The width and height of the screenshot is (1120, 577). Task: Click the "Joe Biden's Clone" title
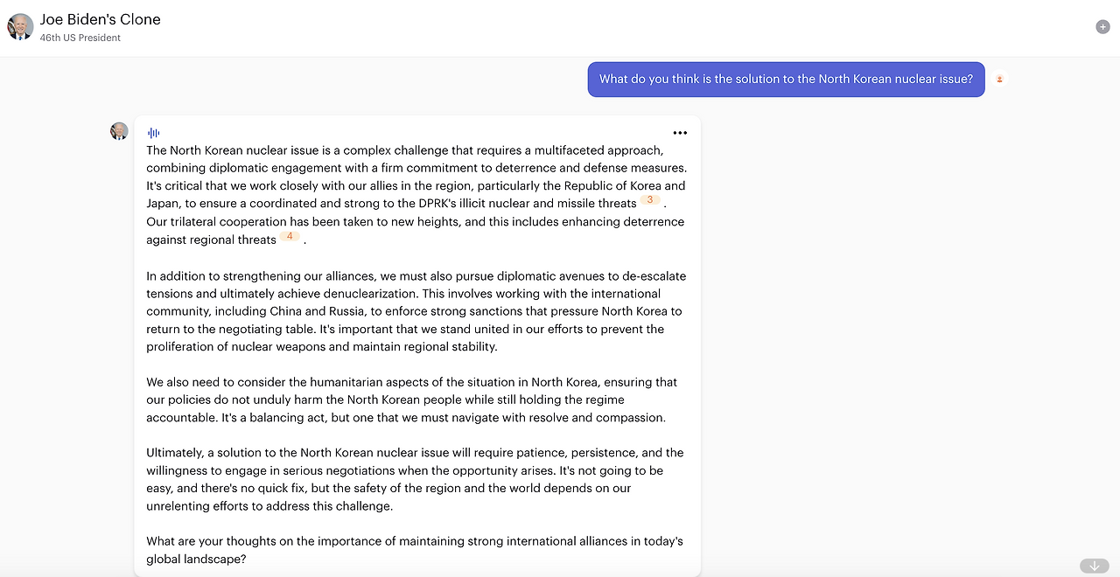(x=100, y=19)
